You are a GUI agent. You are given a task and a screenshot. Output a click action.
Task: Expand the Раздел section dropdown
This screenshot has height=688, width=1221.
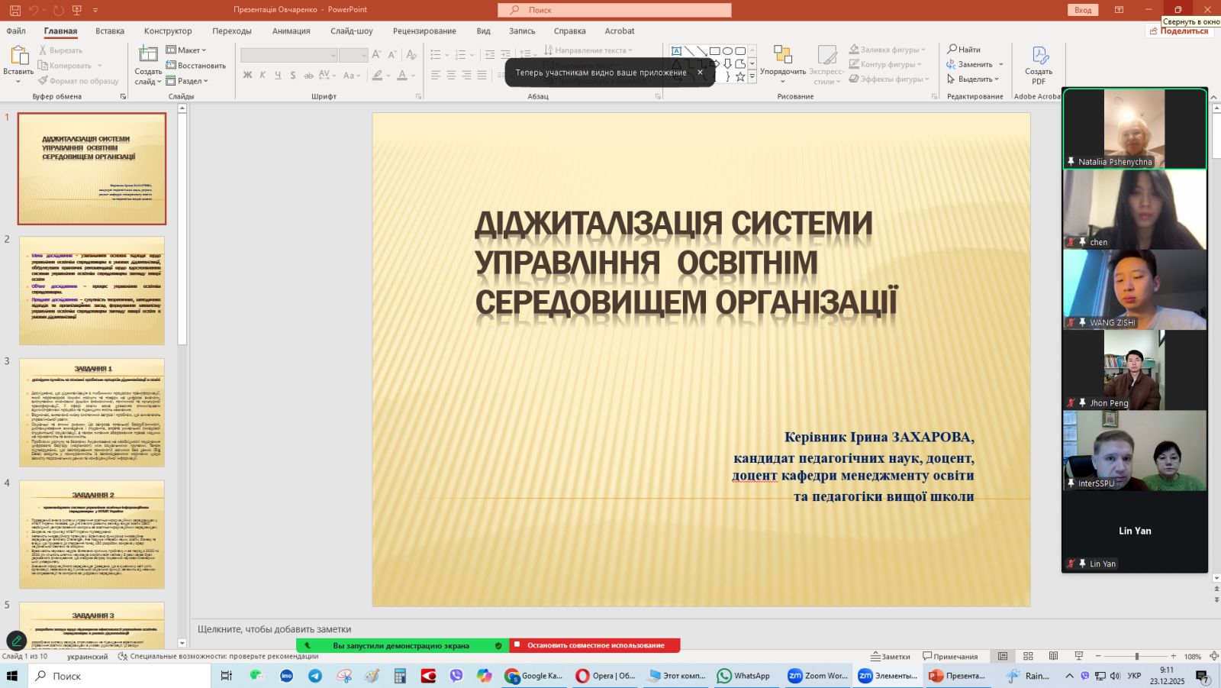pos(187,81)
